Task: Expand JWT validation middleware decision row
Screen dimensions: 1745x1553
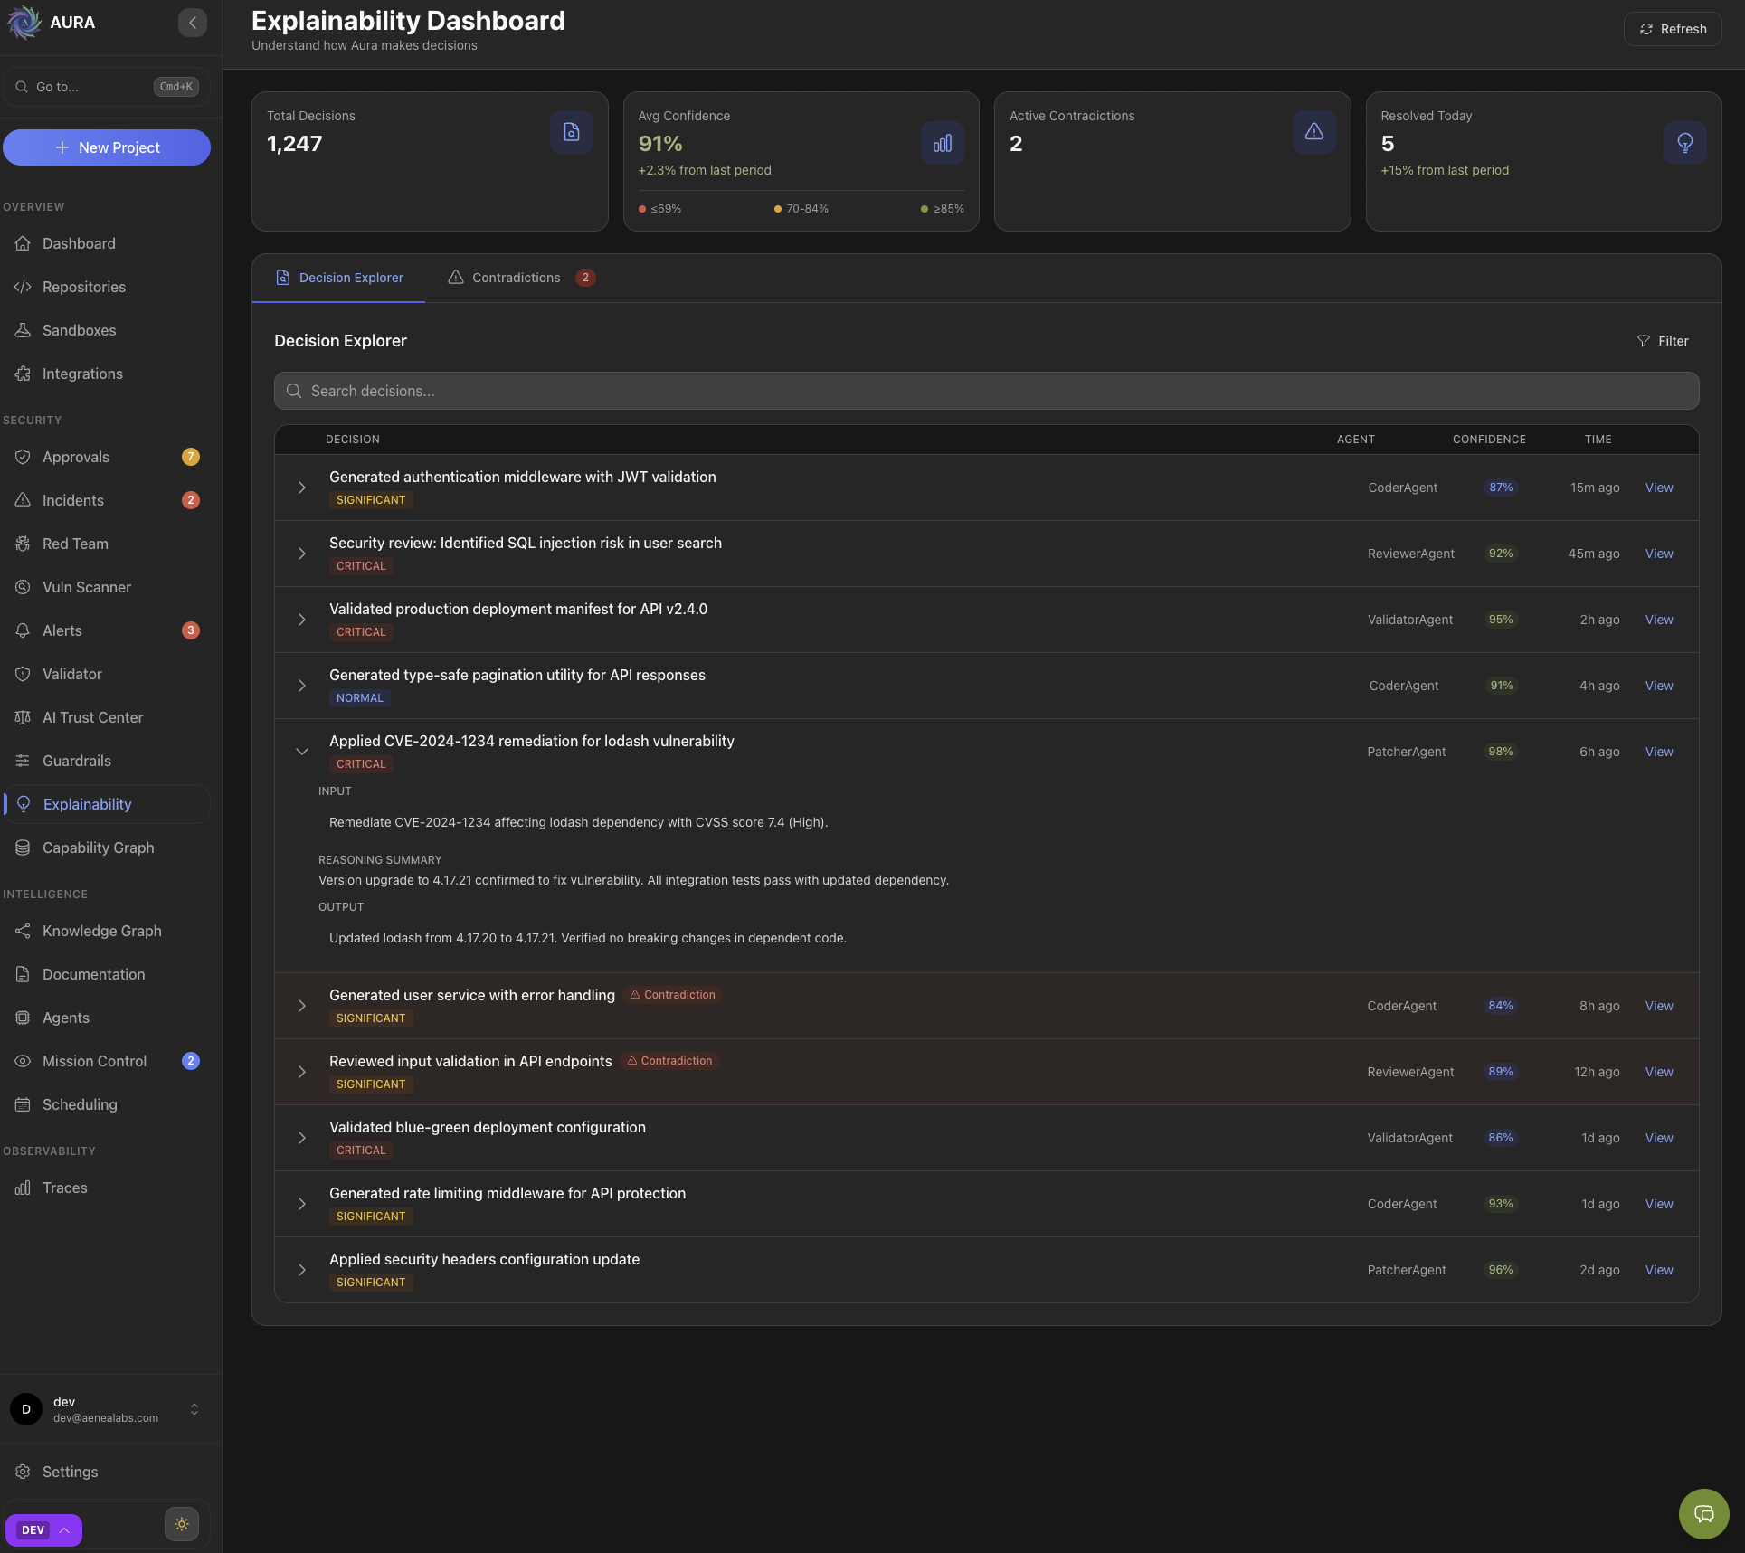Action: pyautogui.click(x=302, y=488)
